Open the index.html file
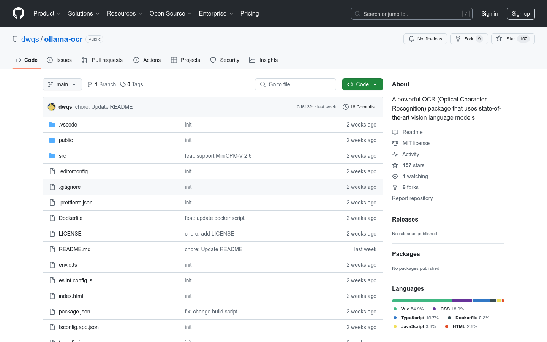Image resolution: width=547 pixels, height=342 pixels. point(71,296)
